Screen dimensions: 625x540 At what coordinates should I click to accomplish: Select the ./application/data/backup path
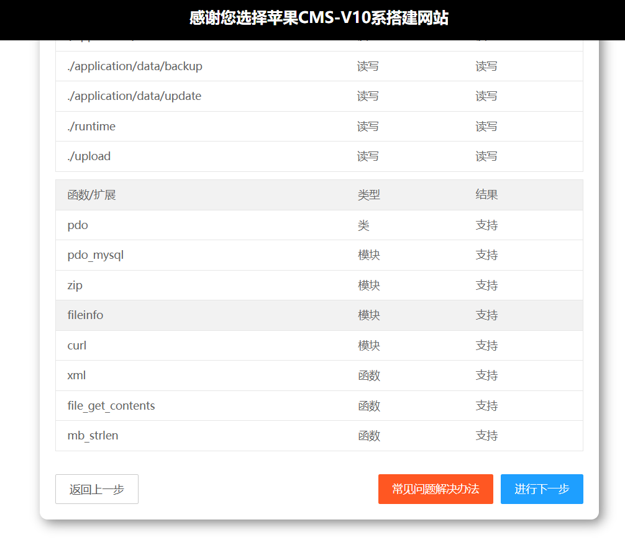tap(135, 66)
